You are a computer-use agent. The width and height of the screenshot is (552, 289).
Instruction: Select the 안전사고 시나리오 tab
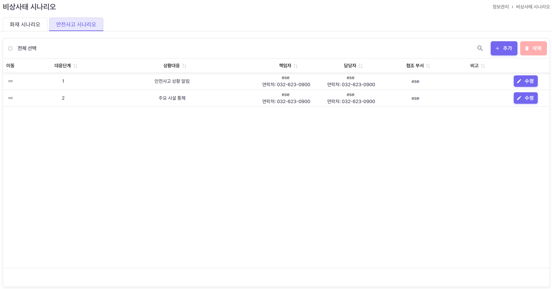point(76,24)
